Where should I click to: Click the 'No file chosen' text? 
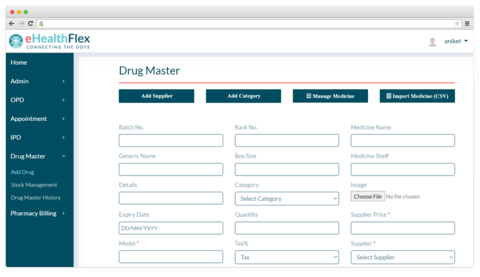tap(403, 197)
